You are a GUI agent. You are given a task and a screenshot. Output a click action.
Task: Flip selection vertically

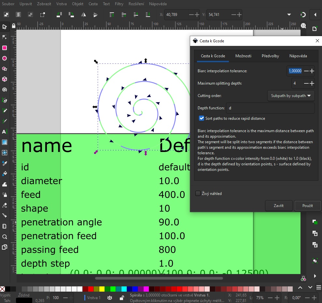click(x=95, y=15)
